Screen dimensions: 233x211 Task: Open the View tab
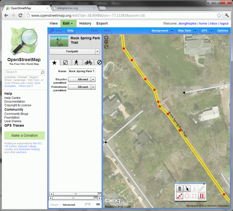click(54, 23)
